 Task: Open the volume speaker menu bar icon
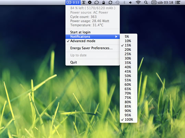[x=131, y=2]
